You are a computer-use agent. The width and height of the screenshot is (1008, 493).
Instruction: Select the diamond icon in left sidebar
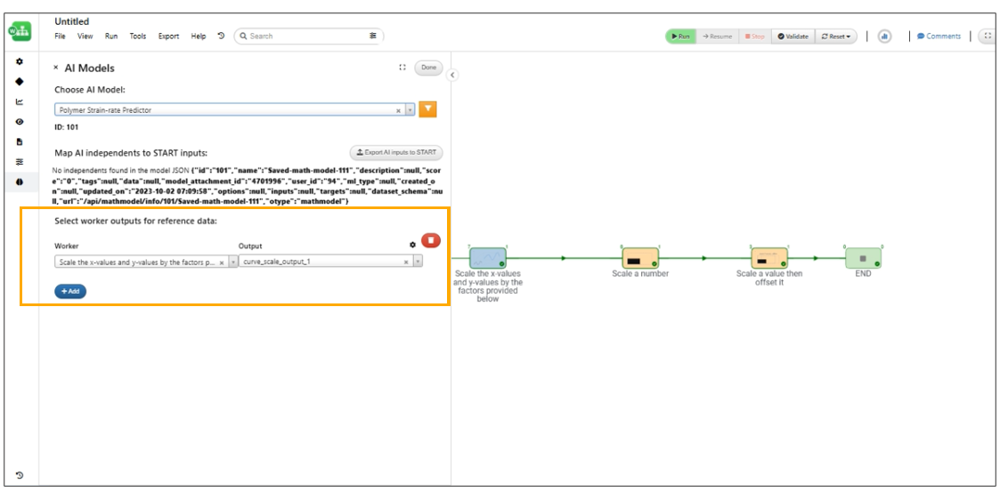pos(20,82)
